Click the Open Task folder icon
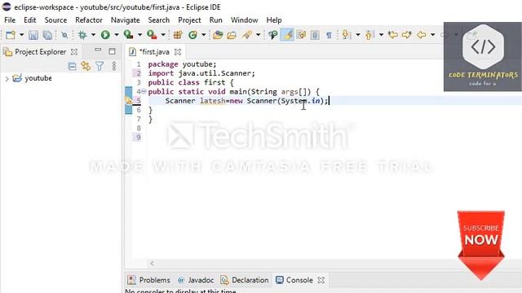Image resolution: width=522 pixels, height=293 pixels. pyautogui.click(x=232, y=35)
